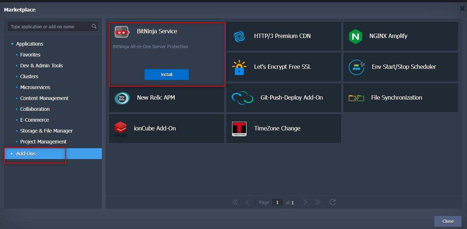Select the Git-Push-Deploy Add-On title
Viewport: 467px width, 229px height.
pyautogui.click(x=292, y=97)
